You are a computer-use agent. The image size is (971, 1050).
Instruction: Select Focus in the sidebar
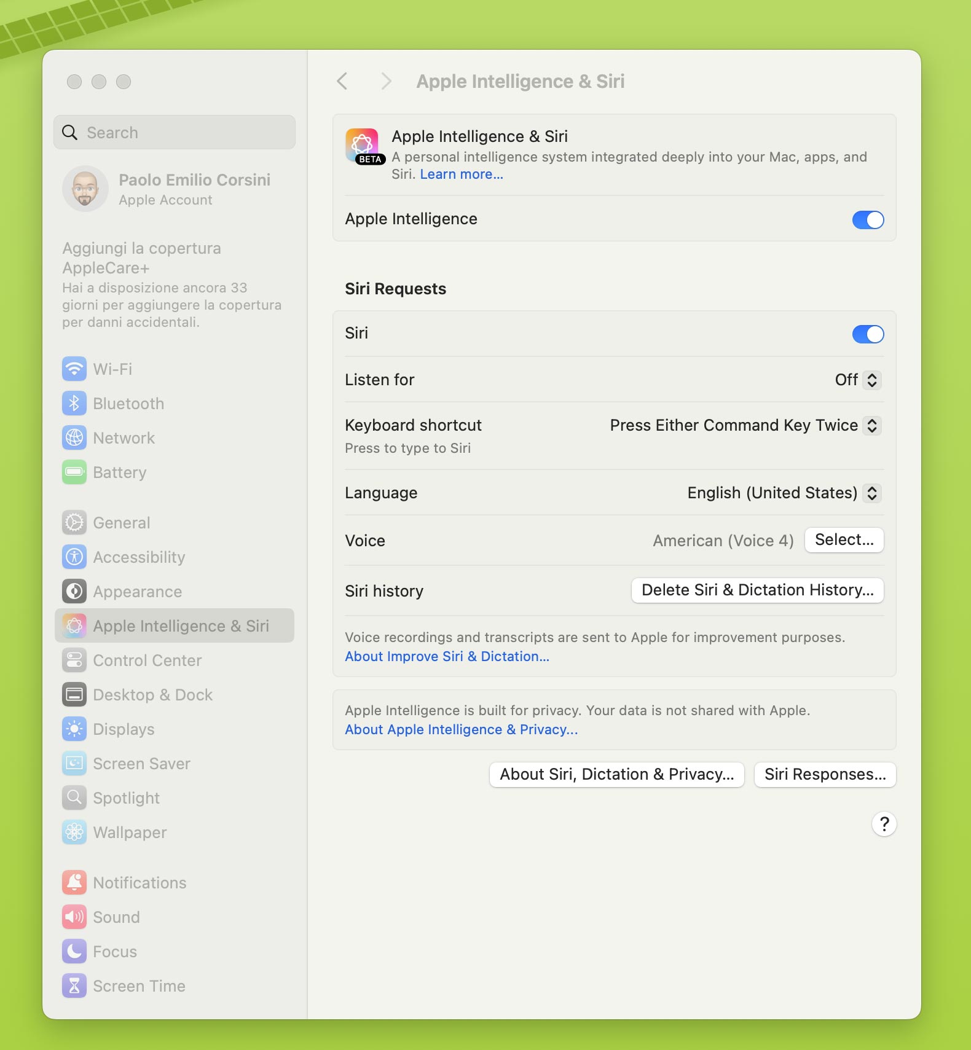point(175,951)
